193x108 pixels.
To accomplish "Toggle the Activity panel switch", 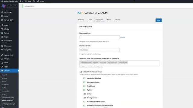I will [84, 90].
